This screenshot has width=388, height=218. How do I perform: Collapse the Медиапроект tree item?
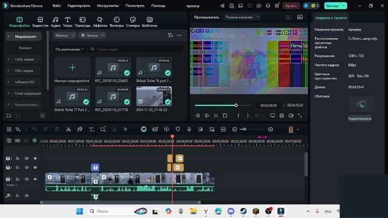tap(8, 36)
